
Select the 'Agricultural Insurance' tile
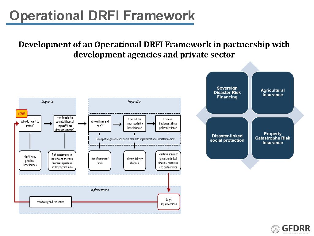coord(273,92)
